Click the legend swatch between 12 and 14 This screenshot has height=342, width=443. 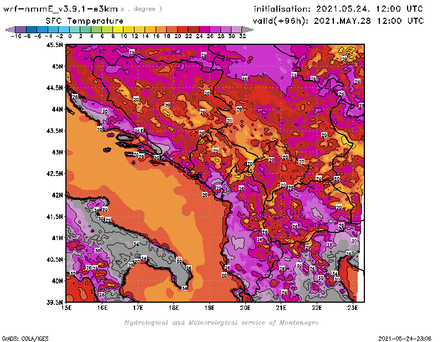pos(140,29)
